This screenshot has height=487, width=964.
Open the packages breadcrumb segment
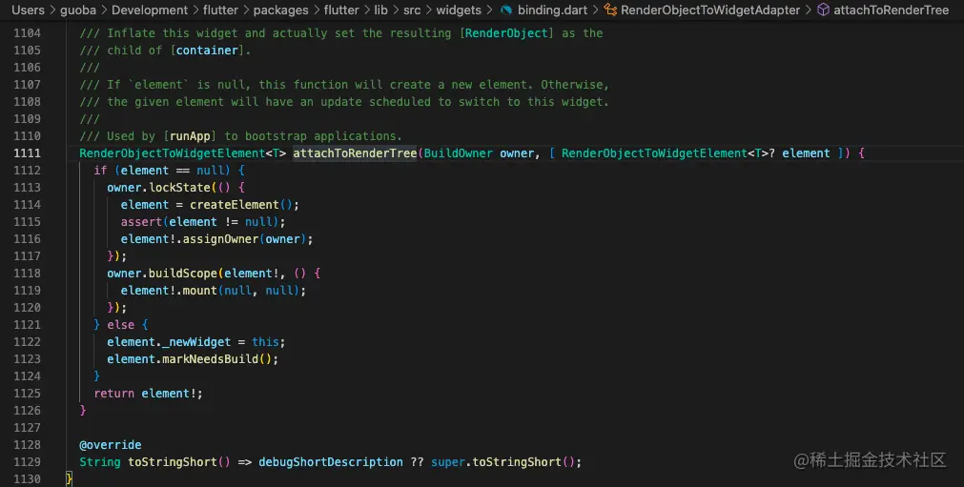[282, 10]
